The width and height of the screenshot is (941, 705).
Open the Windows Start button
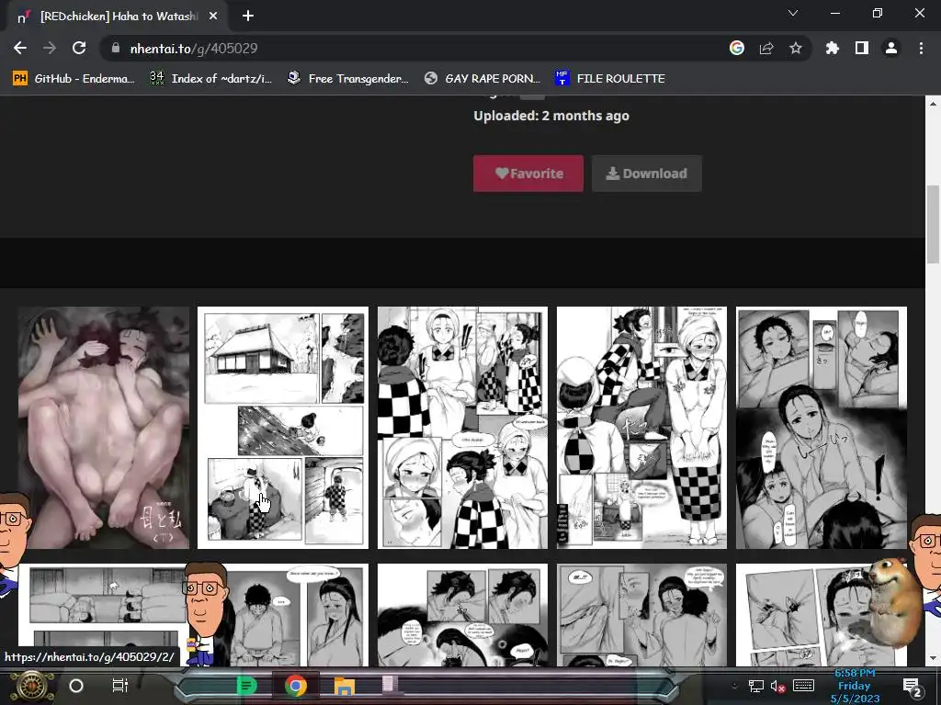(32, 686)
